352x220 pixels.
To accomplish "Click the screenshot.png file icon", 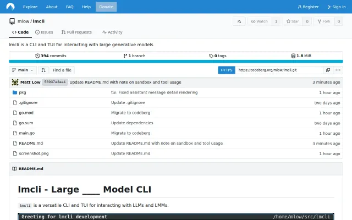I will pyautogui.click(x=15, y=153).
